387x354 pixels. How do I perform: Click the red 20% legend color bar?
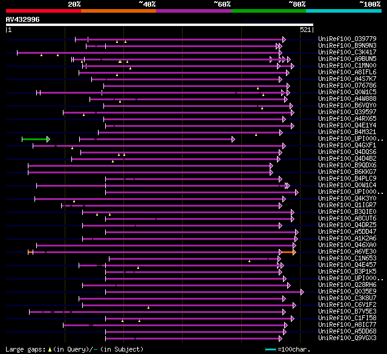44,11
